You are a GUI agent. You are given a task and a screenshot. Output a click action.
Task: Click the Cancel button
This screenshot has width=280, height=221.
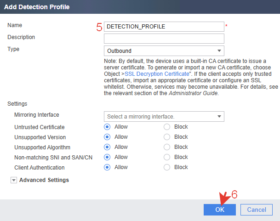(257, 210)
